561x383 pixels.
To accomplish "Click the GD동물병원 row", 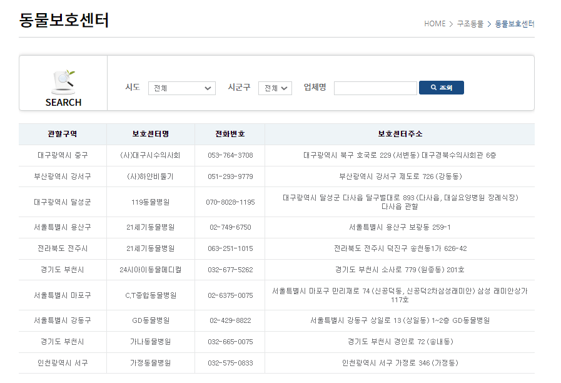I will click(x=151, y=320).
